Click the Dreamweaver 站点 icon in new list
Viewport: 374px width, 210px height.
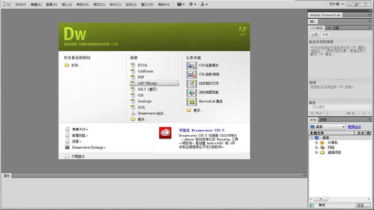point(133,113)
